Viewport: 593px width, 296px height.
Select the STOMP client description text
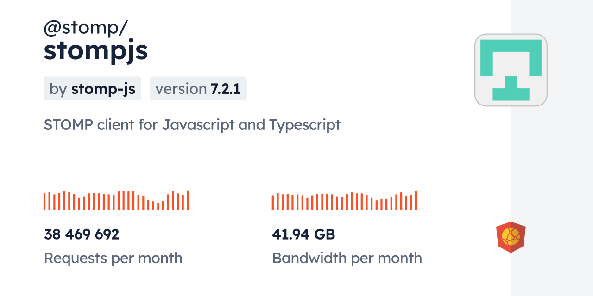pos(192,125)
